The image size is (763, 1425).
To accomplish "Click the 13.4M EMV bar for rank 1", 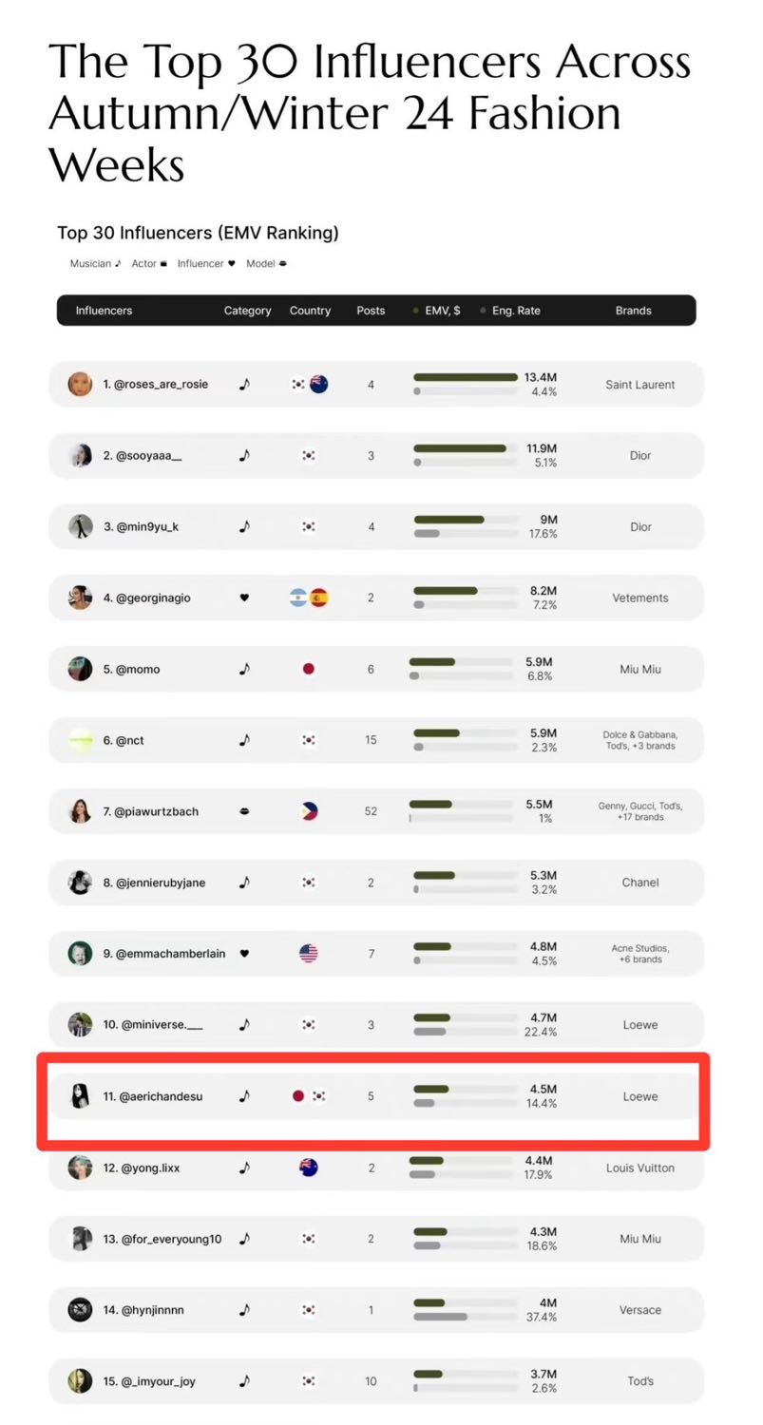I will tap(466, 377).
